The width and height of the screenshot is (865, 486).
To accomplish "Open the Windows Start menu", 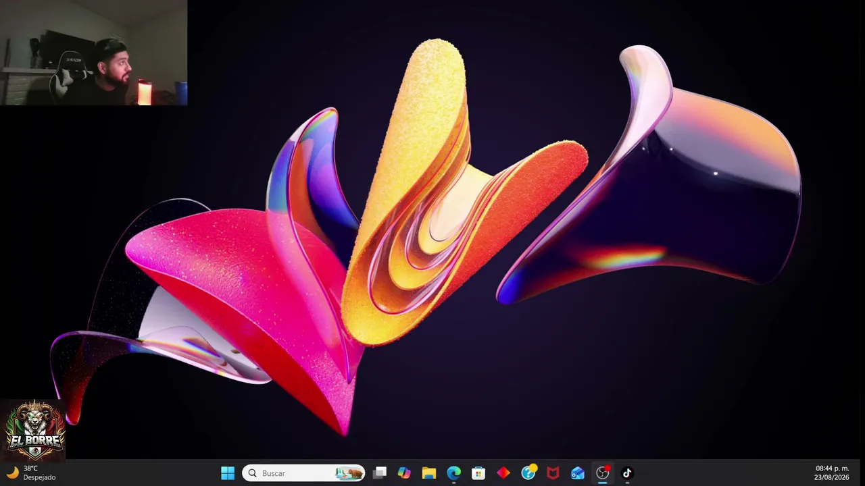I will click(228, 473).
